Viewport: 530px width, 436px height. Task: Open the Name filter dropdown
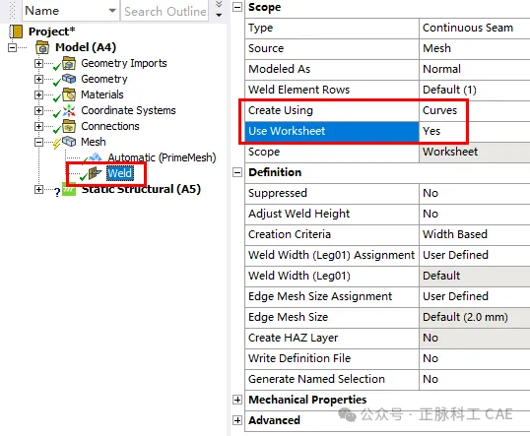point(112,11)
